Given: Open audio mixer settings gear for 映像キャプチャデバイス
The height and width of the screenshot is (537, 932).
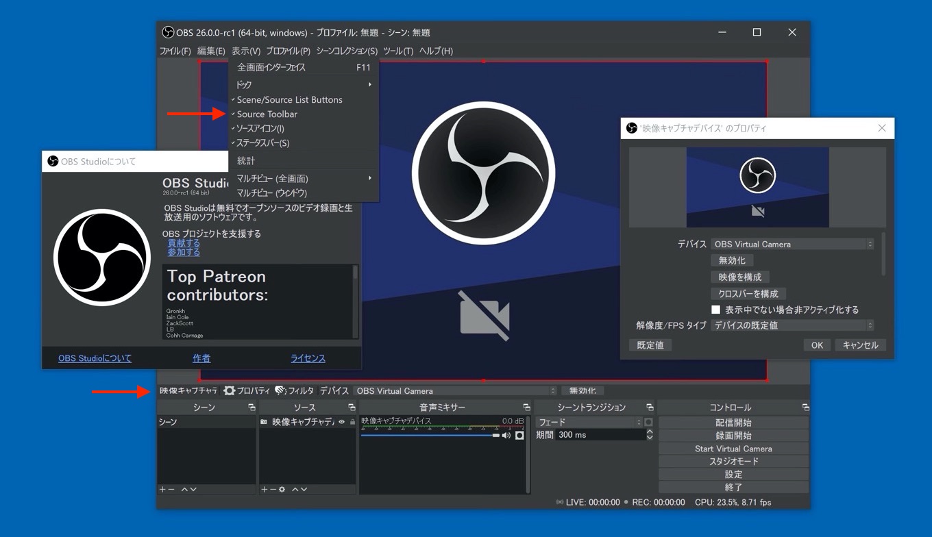Looking at the screenshot, I should point(519,436).
